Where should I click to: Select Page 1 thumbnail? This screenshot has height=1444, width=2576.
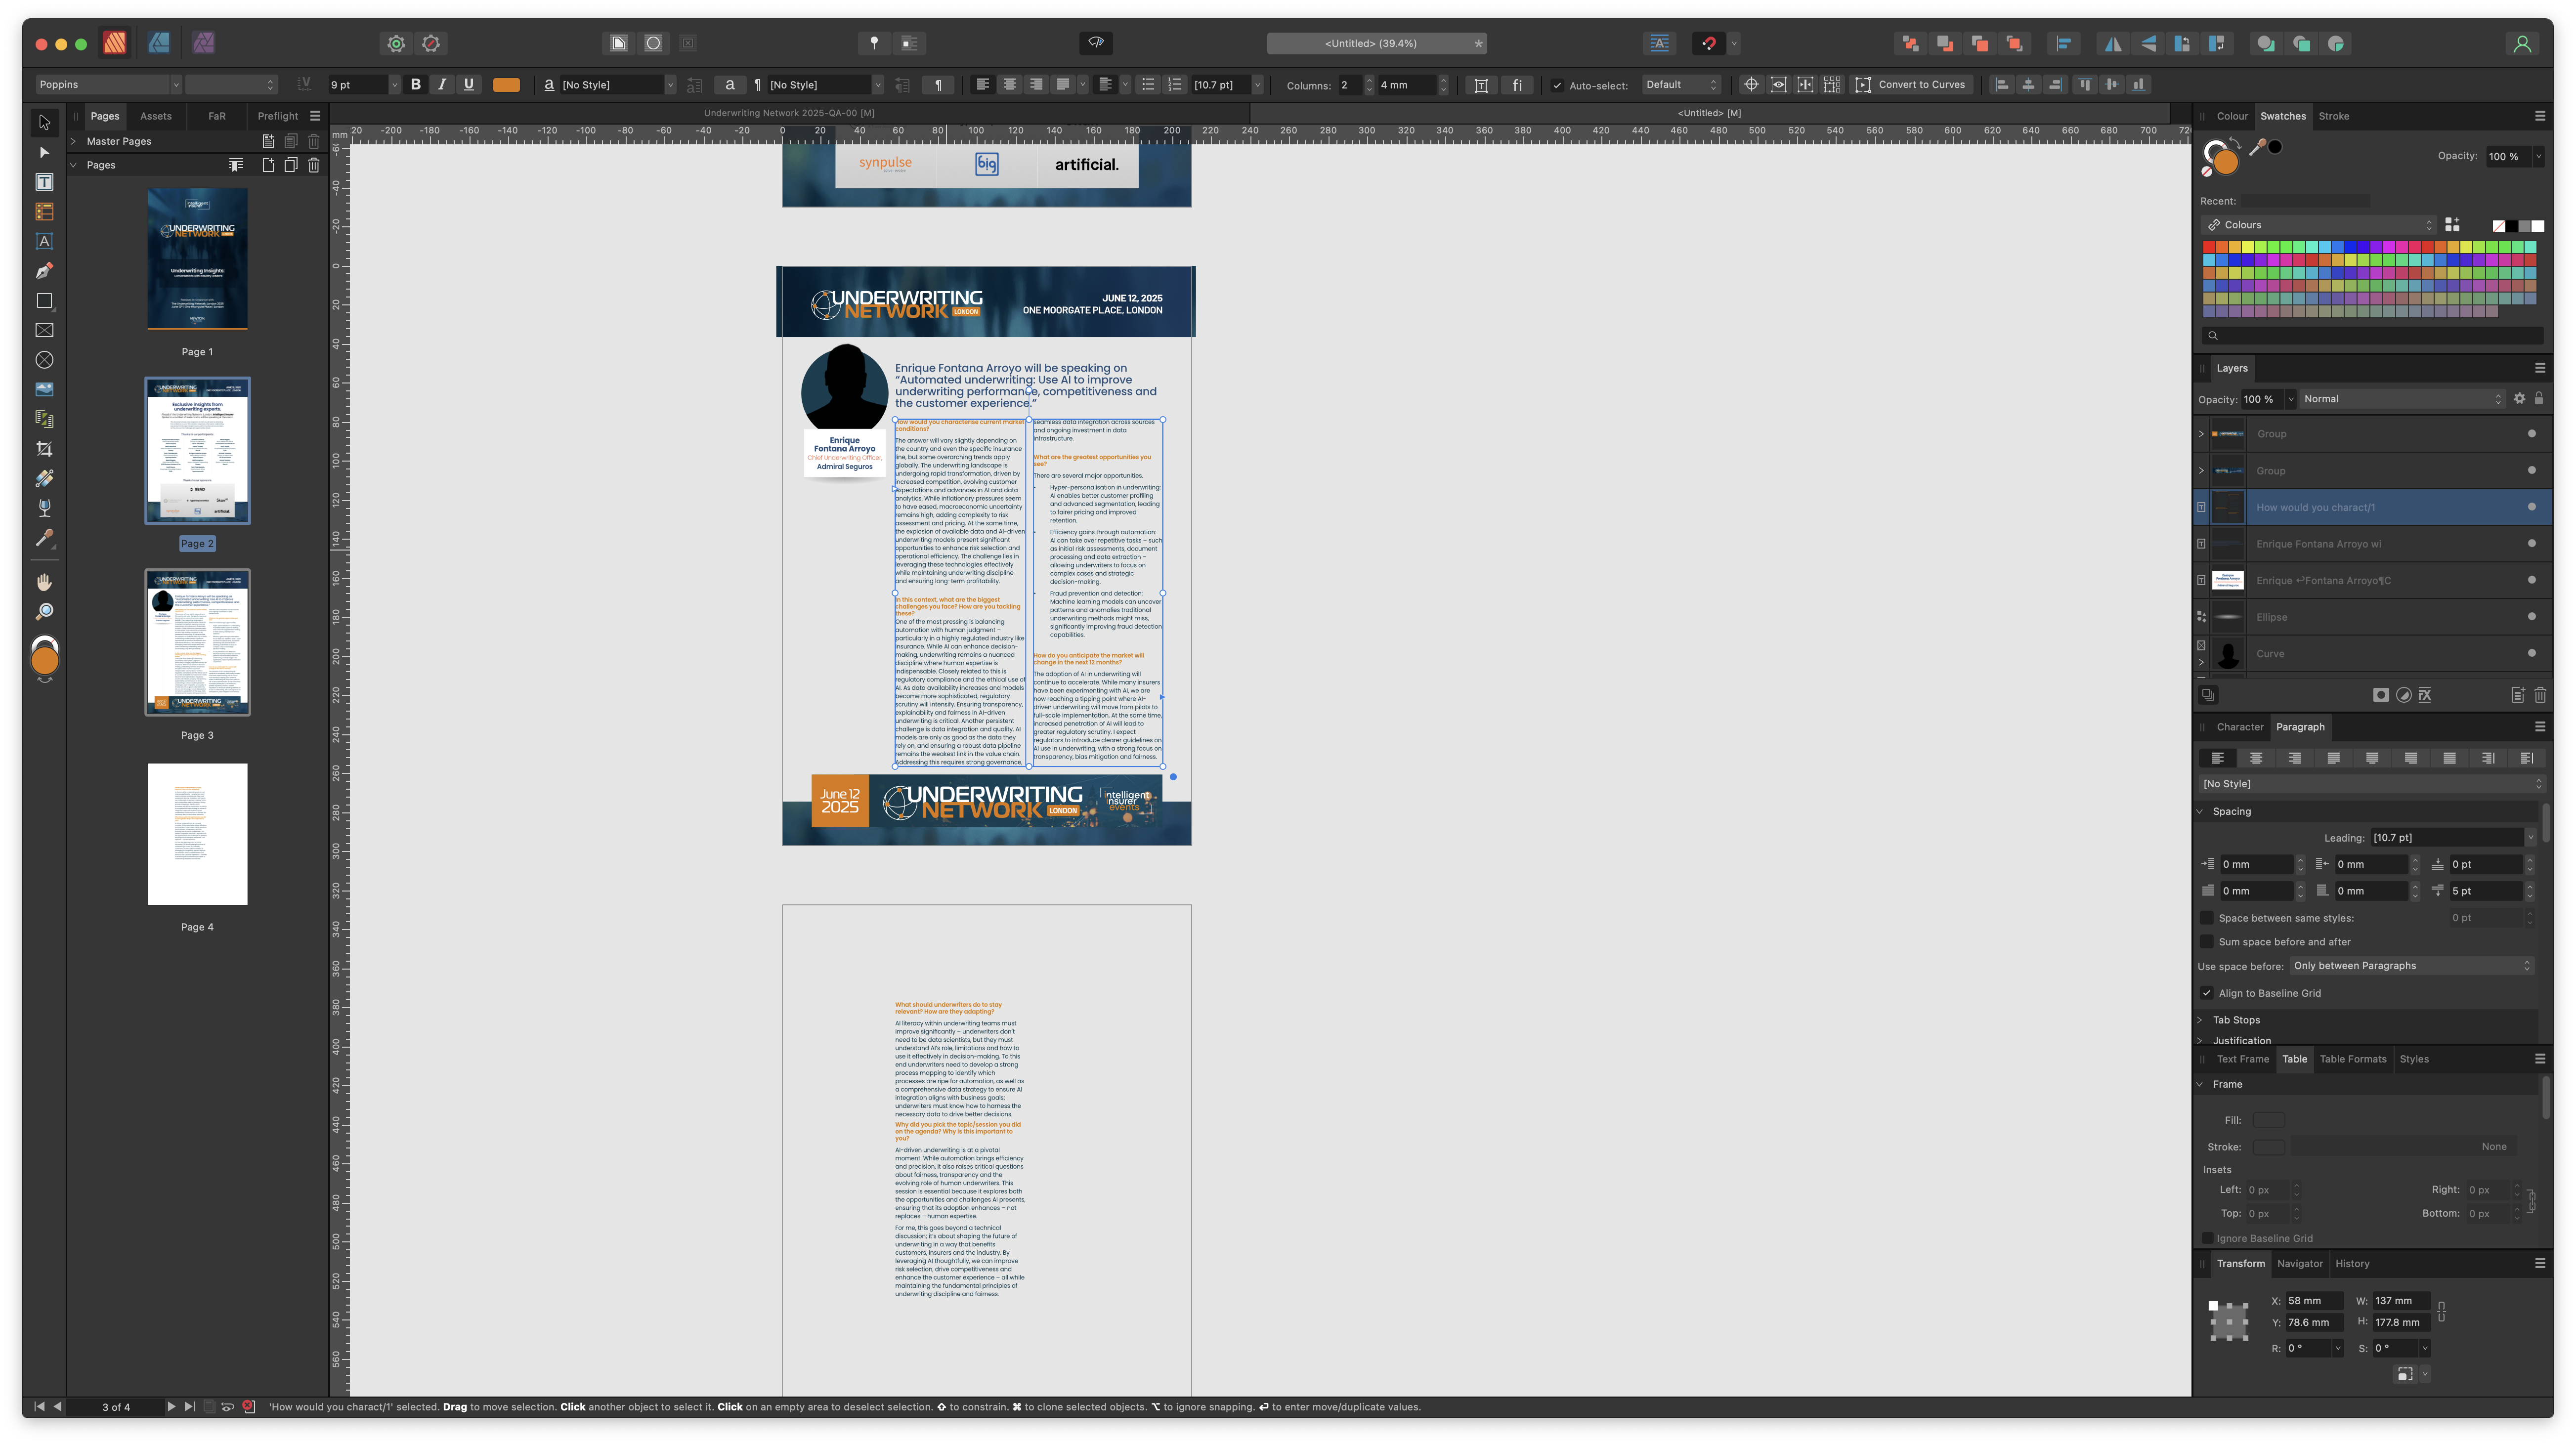pos(198,259)
